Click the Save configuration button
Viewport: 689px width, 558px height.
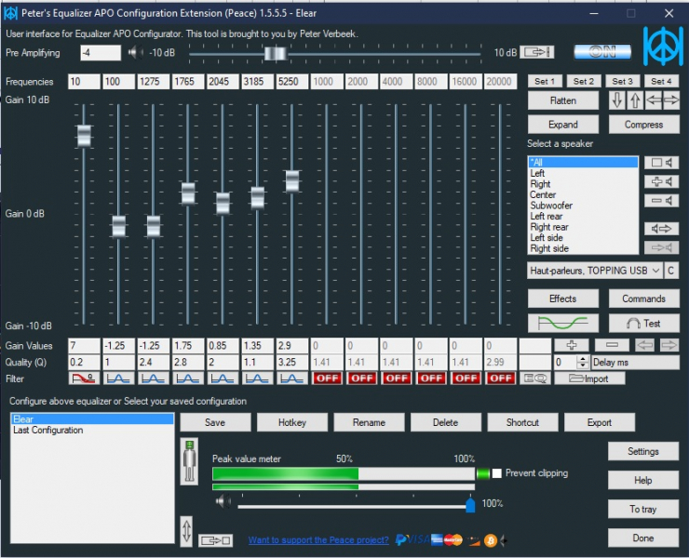click(x=215, y=422)
